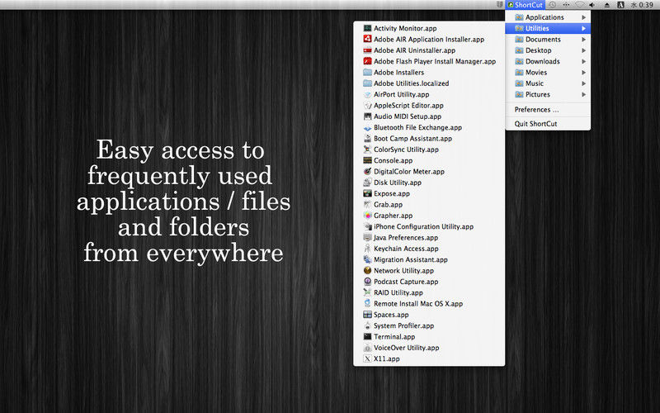This screenshot has width=660, height=413.
Task: Expand the Movies submenu arrow
Action: point(584,72)
